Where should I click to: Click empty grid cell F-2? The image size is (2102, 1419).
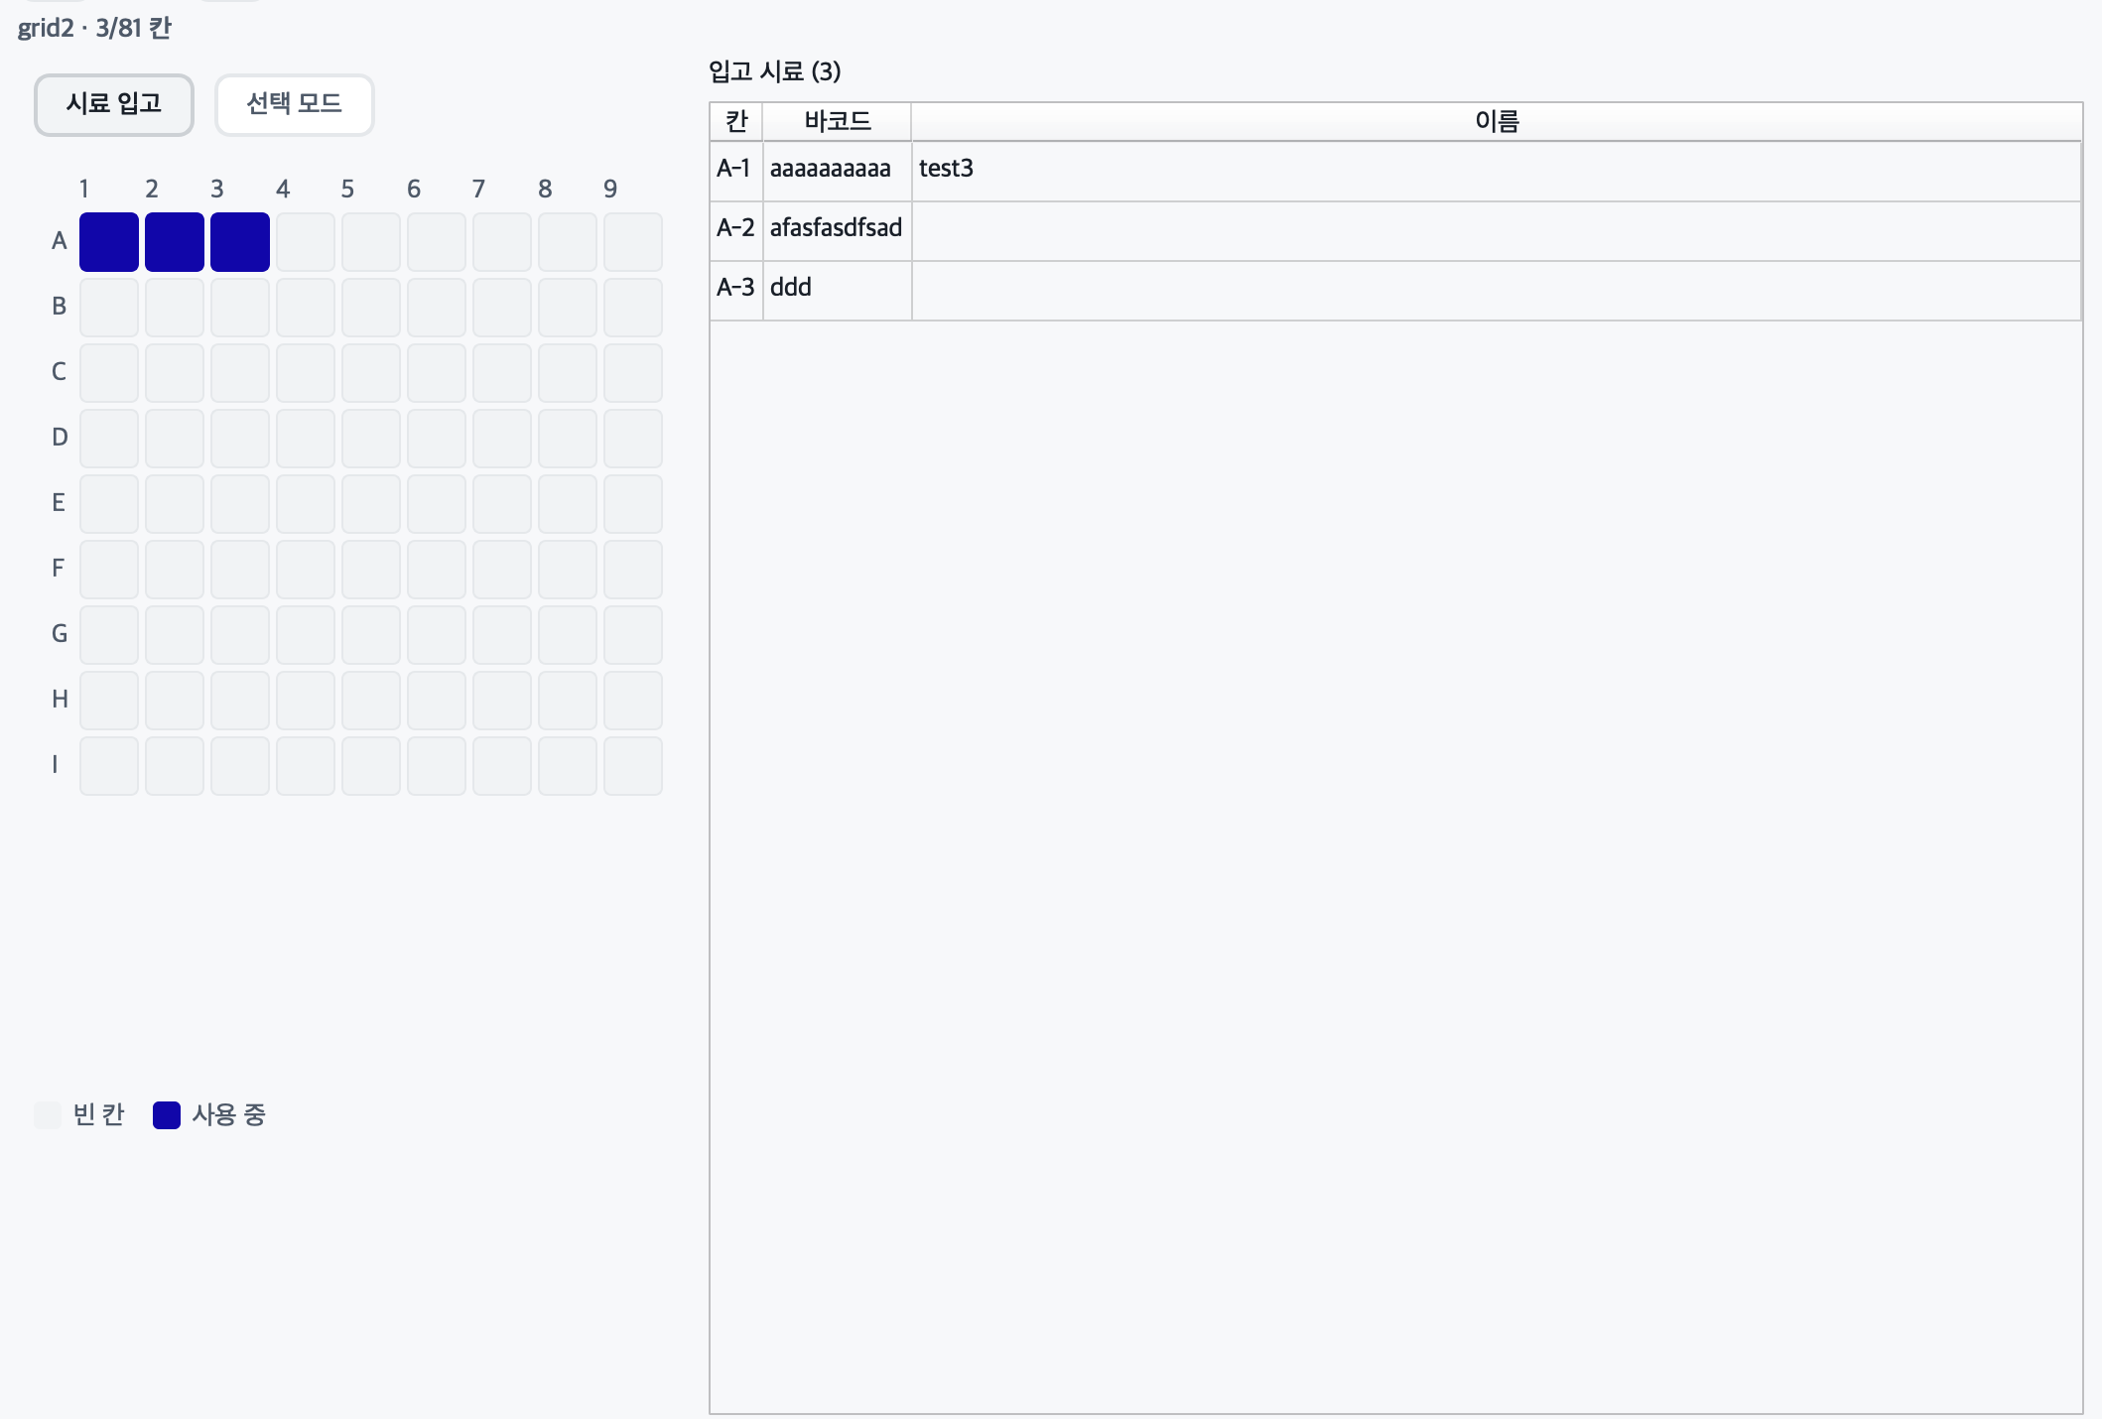click(175, 570)
